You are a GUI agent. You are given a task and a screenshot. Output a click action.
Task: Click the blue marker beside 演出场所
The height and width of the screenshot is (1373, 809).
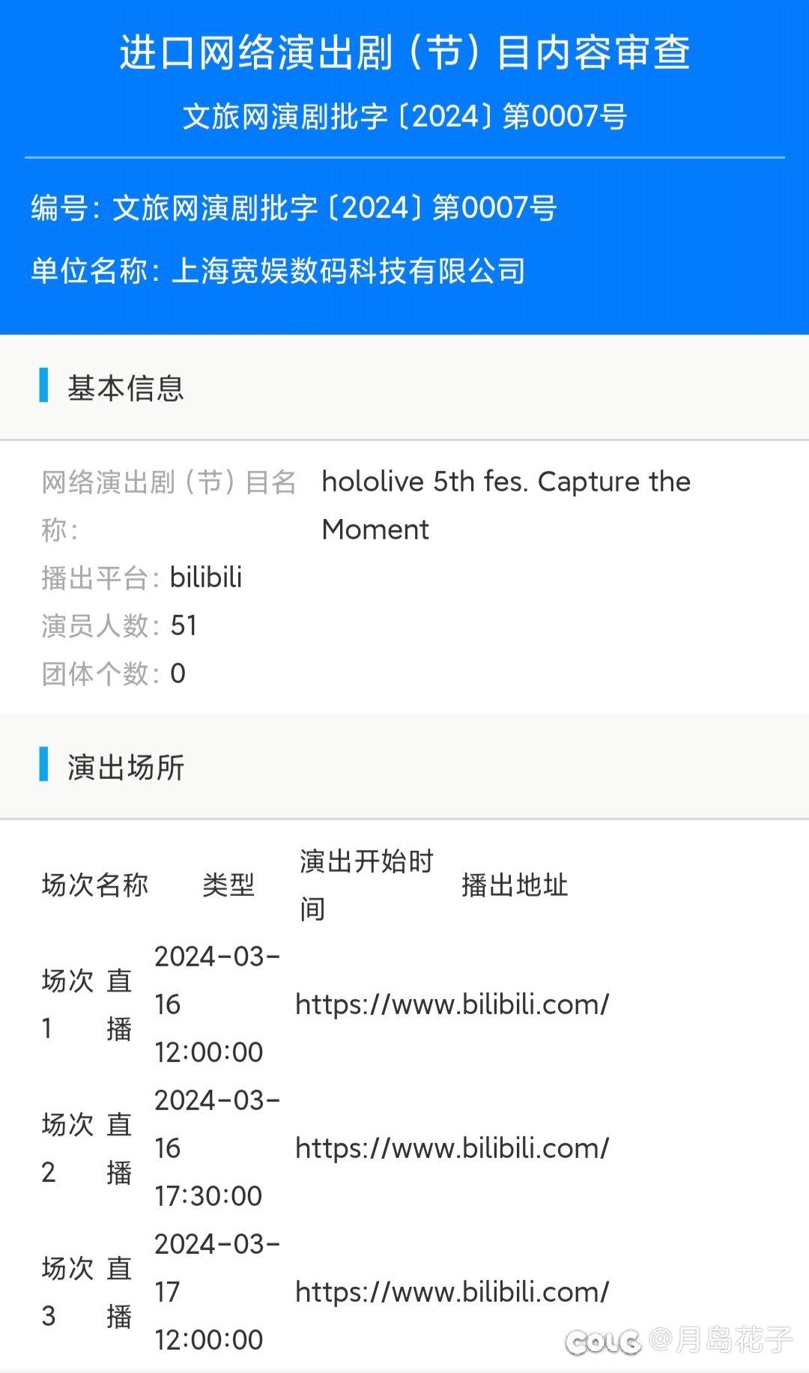pos(43,764)
